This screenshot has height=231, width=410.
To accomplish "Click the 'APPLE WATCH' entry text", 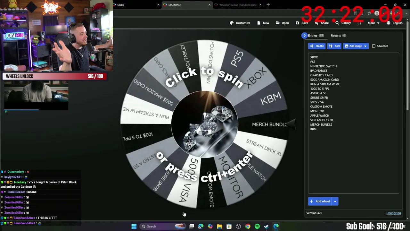I will tap(320, 116).
